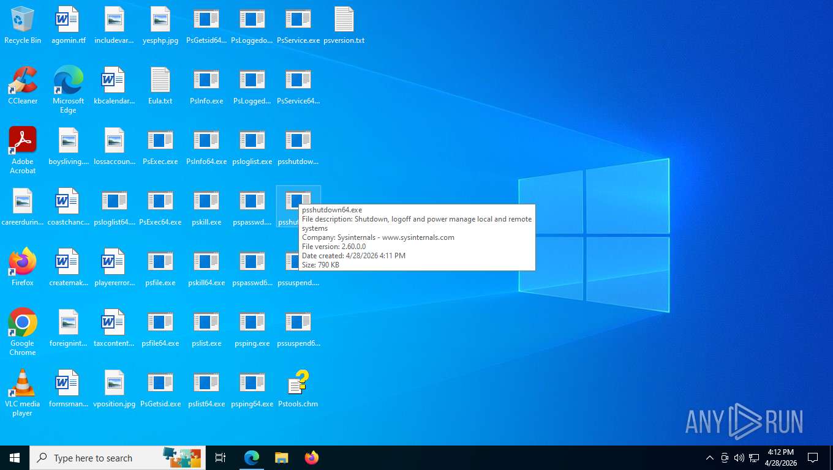Open Task View from taskbar
Viewport: 833px width, 470px height.
(221, 458)
